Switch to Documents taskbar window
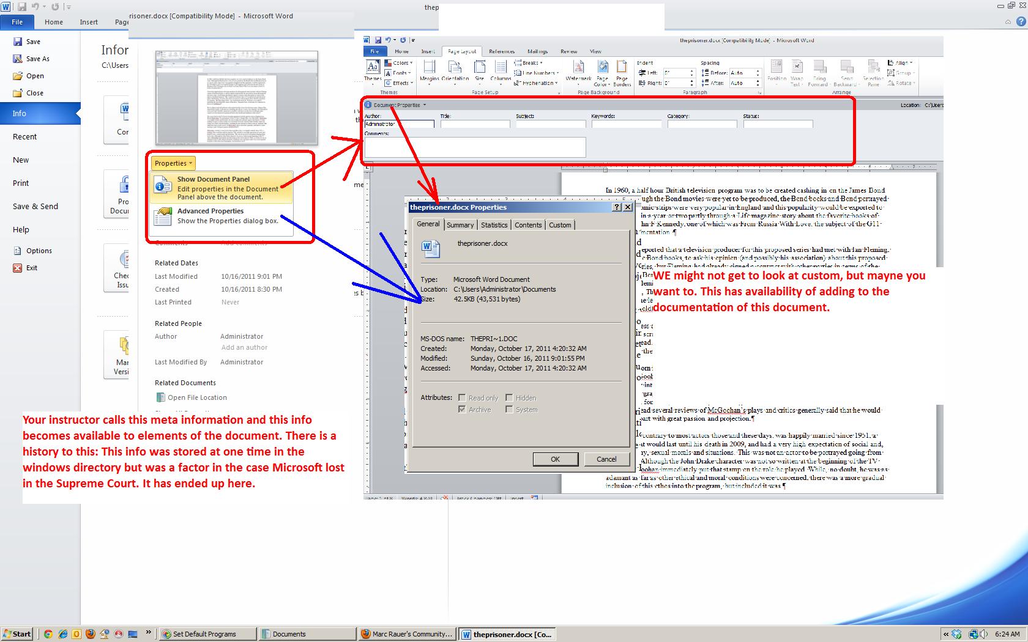The width and height of the screenshot is (1028, 642). click(x=307, y=634)
